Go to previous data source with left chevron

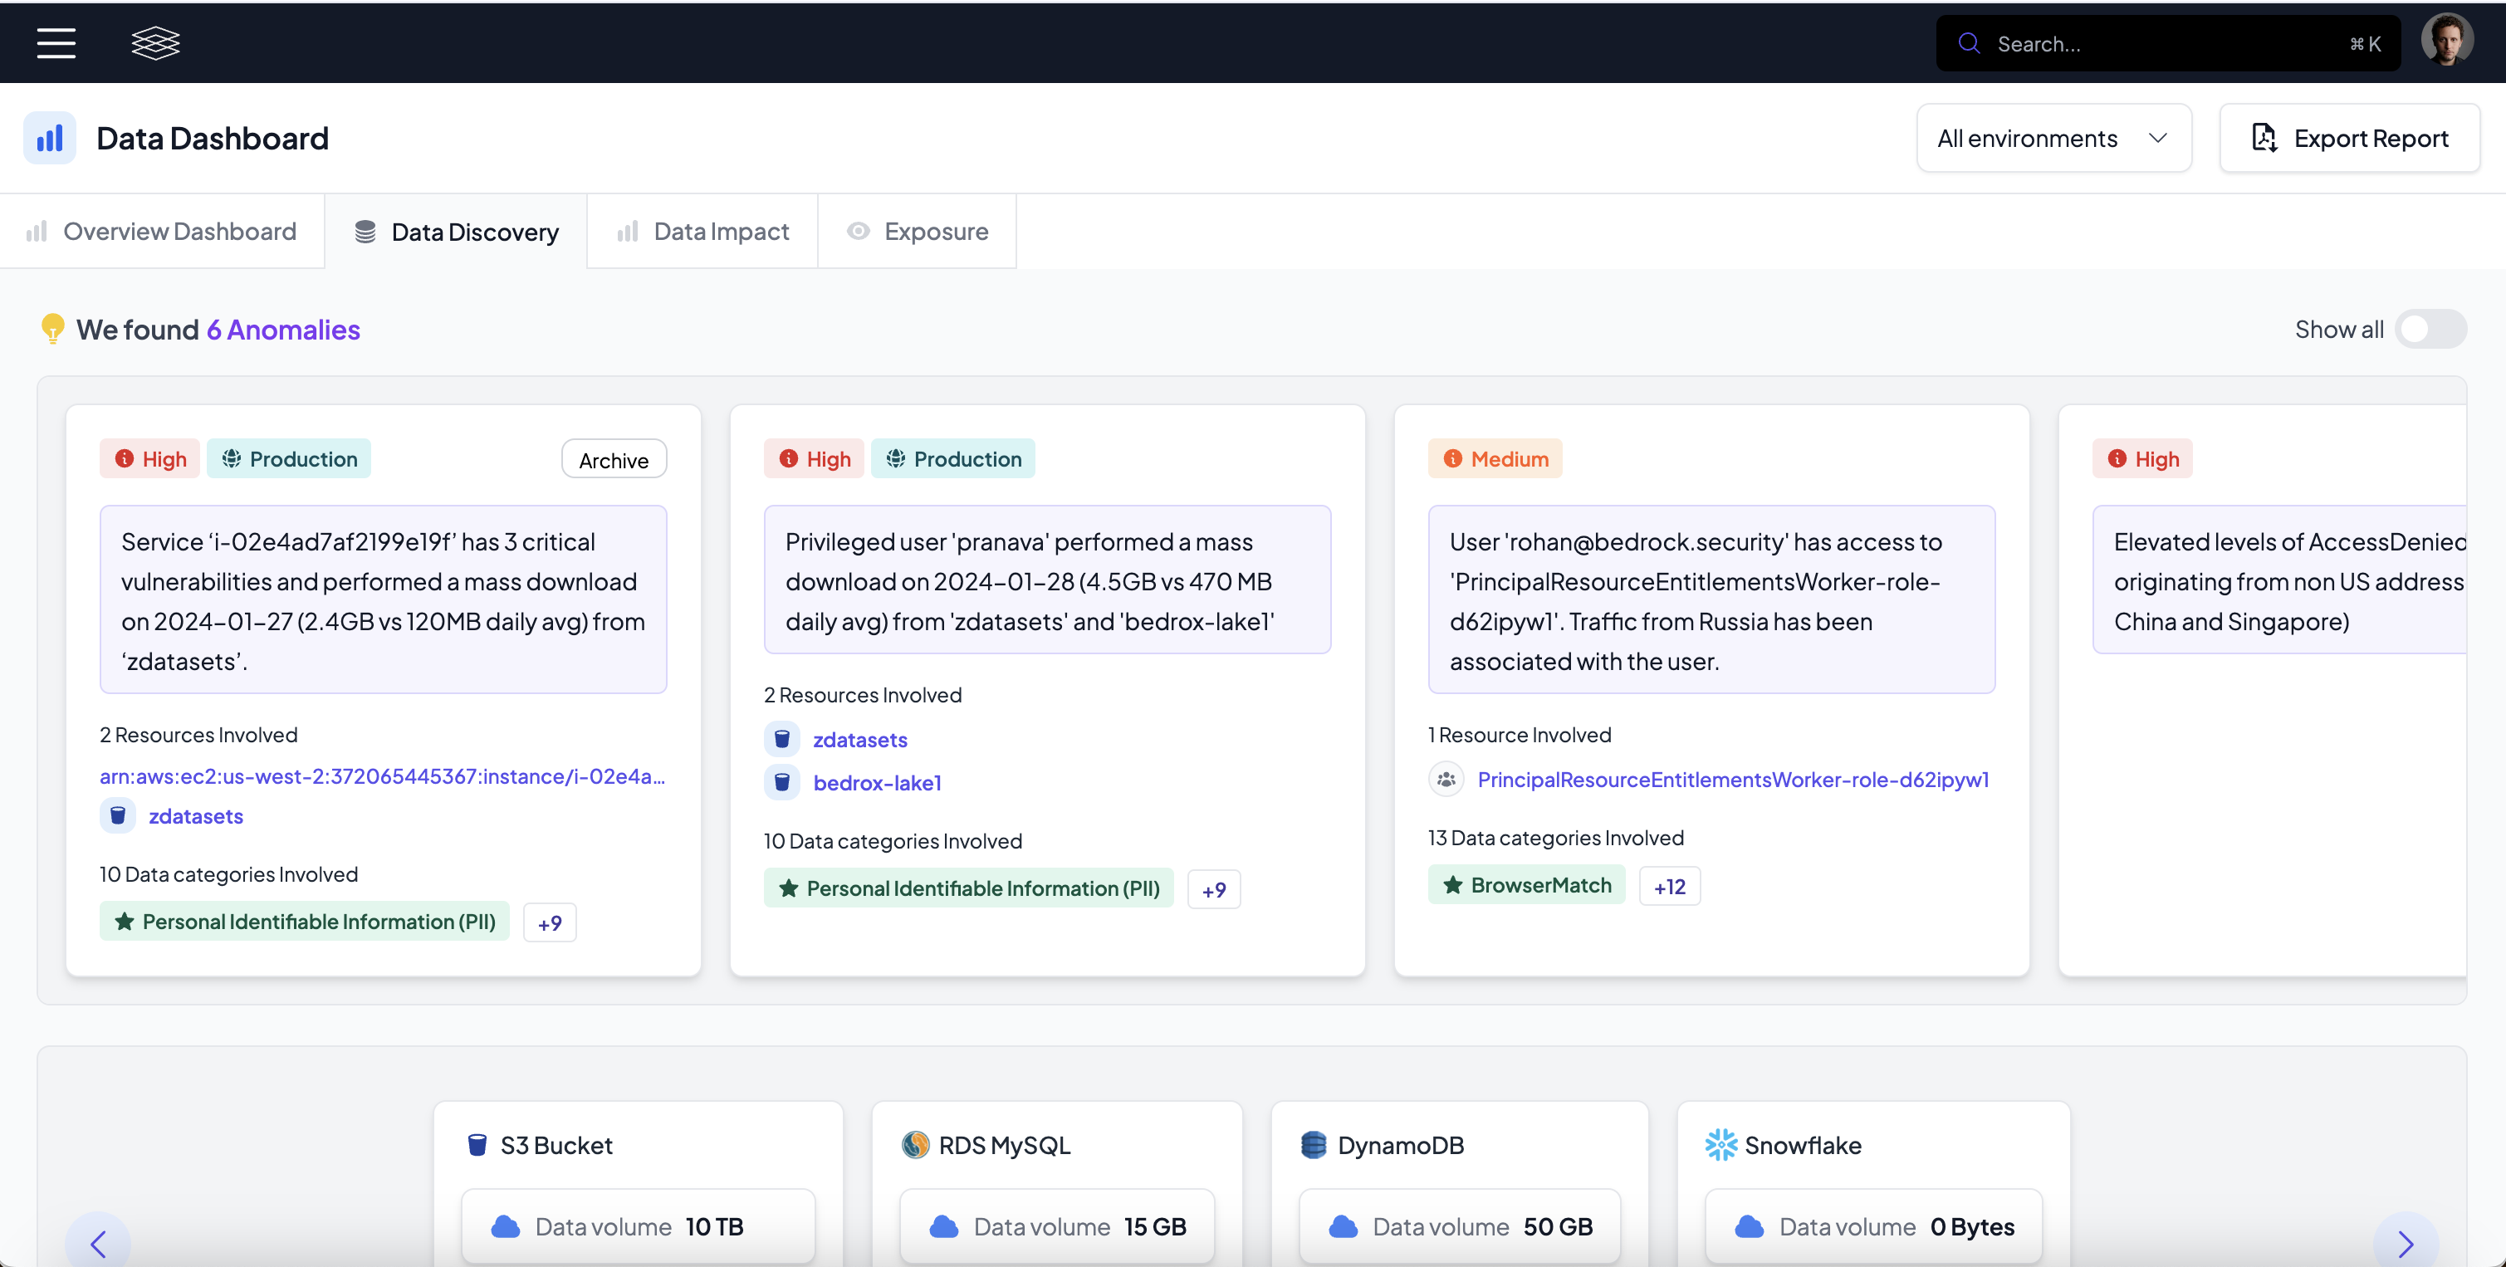coord(98,1243)
